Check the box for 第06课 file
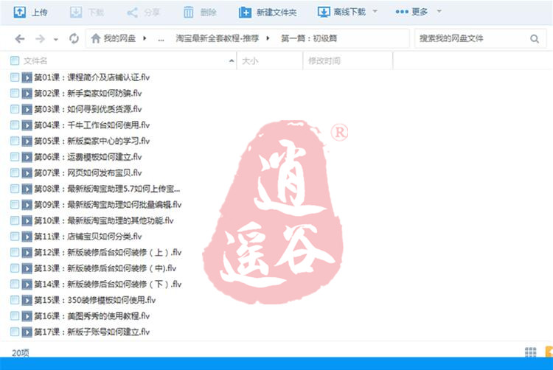 (x=15, y=157)
